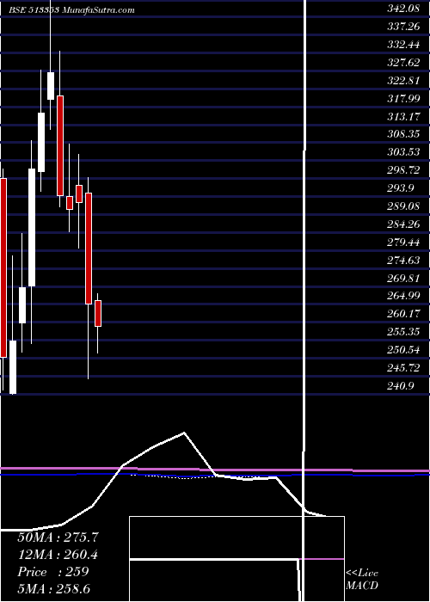
Task: Click the 279.44 price axis label
Action: (402, 243)
